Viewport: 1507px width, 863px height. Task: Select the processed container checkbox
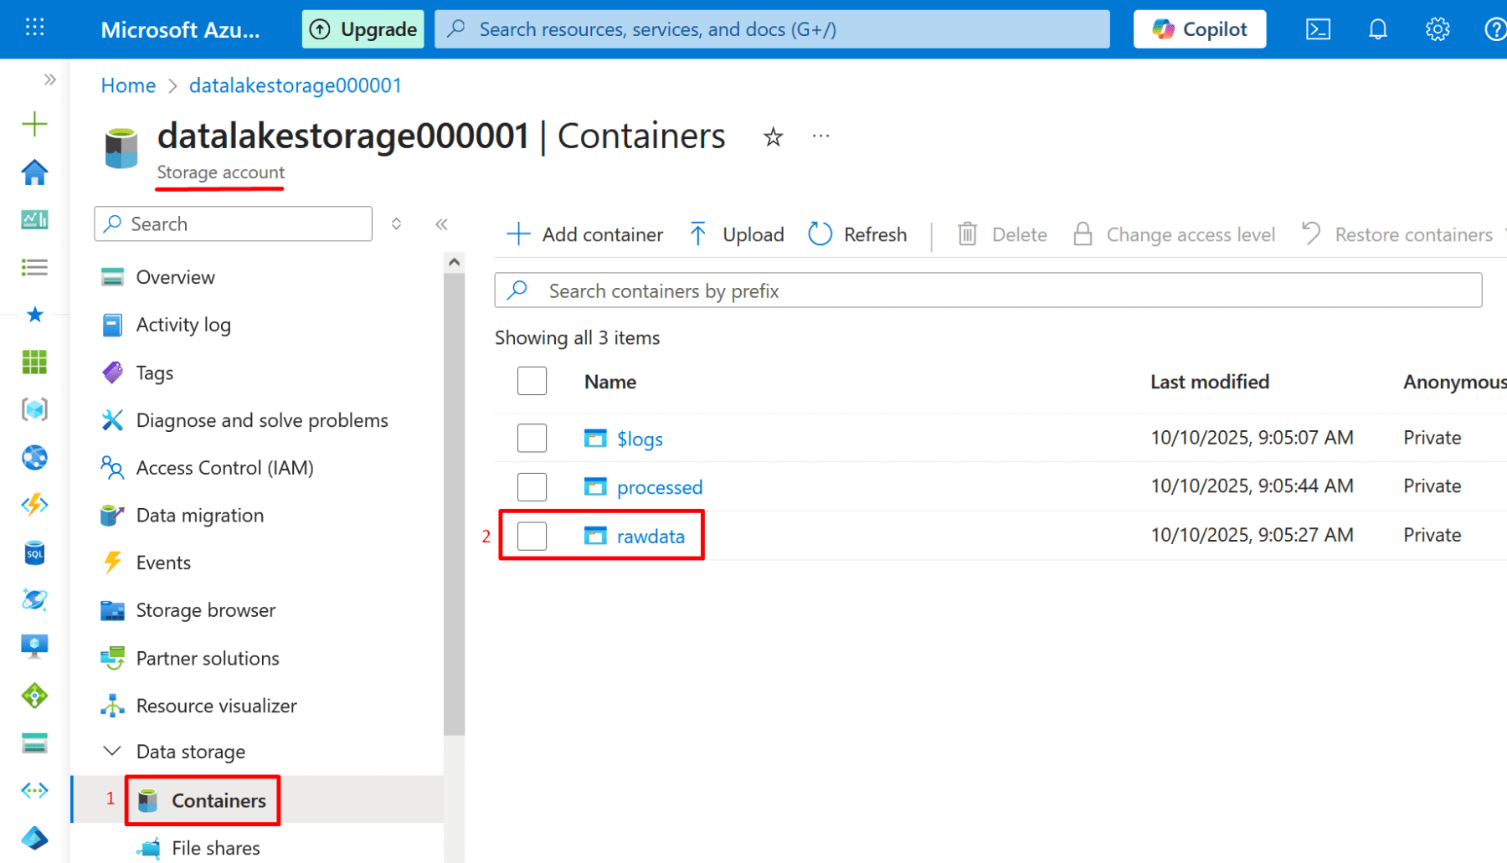532,486
